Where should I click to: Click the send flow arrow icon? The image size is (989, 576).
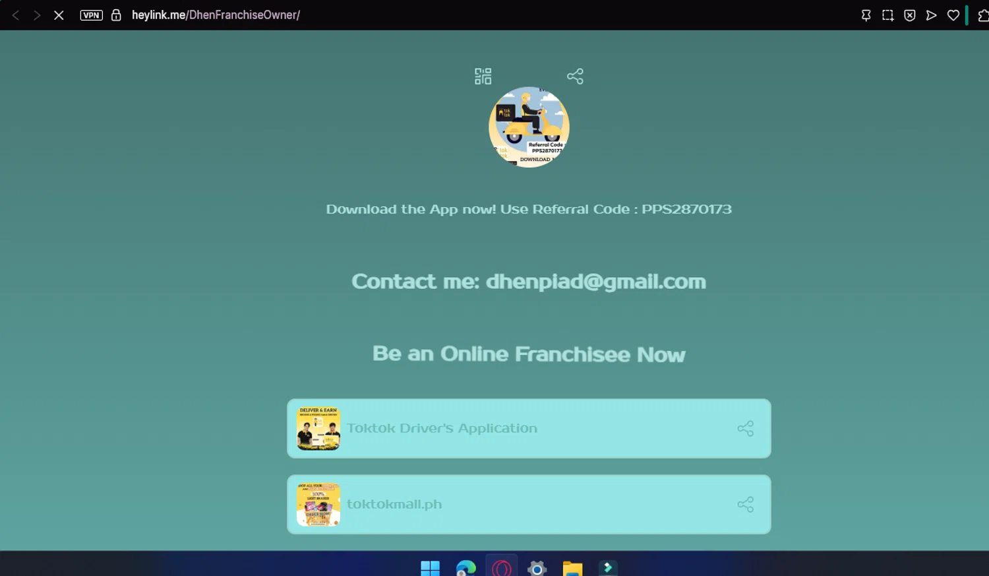tap(932, 15)
